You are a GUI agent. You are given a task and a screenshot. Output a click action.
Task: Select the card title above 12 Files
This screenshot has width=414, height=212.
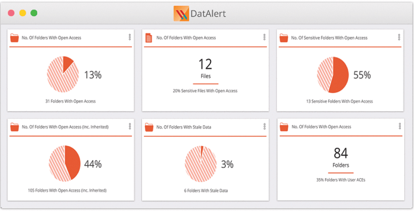[186, 38]
